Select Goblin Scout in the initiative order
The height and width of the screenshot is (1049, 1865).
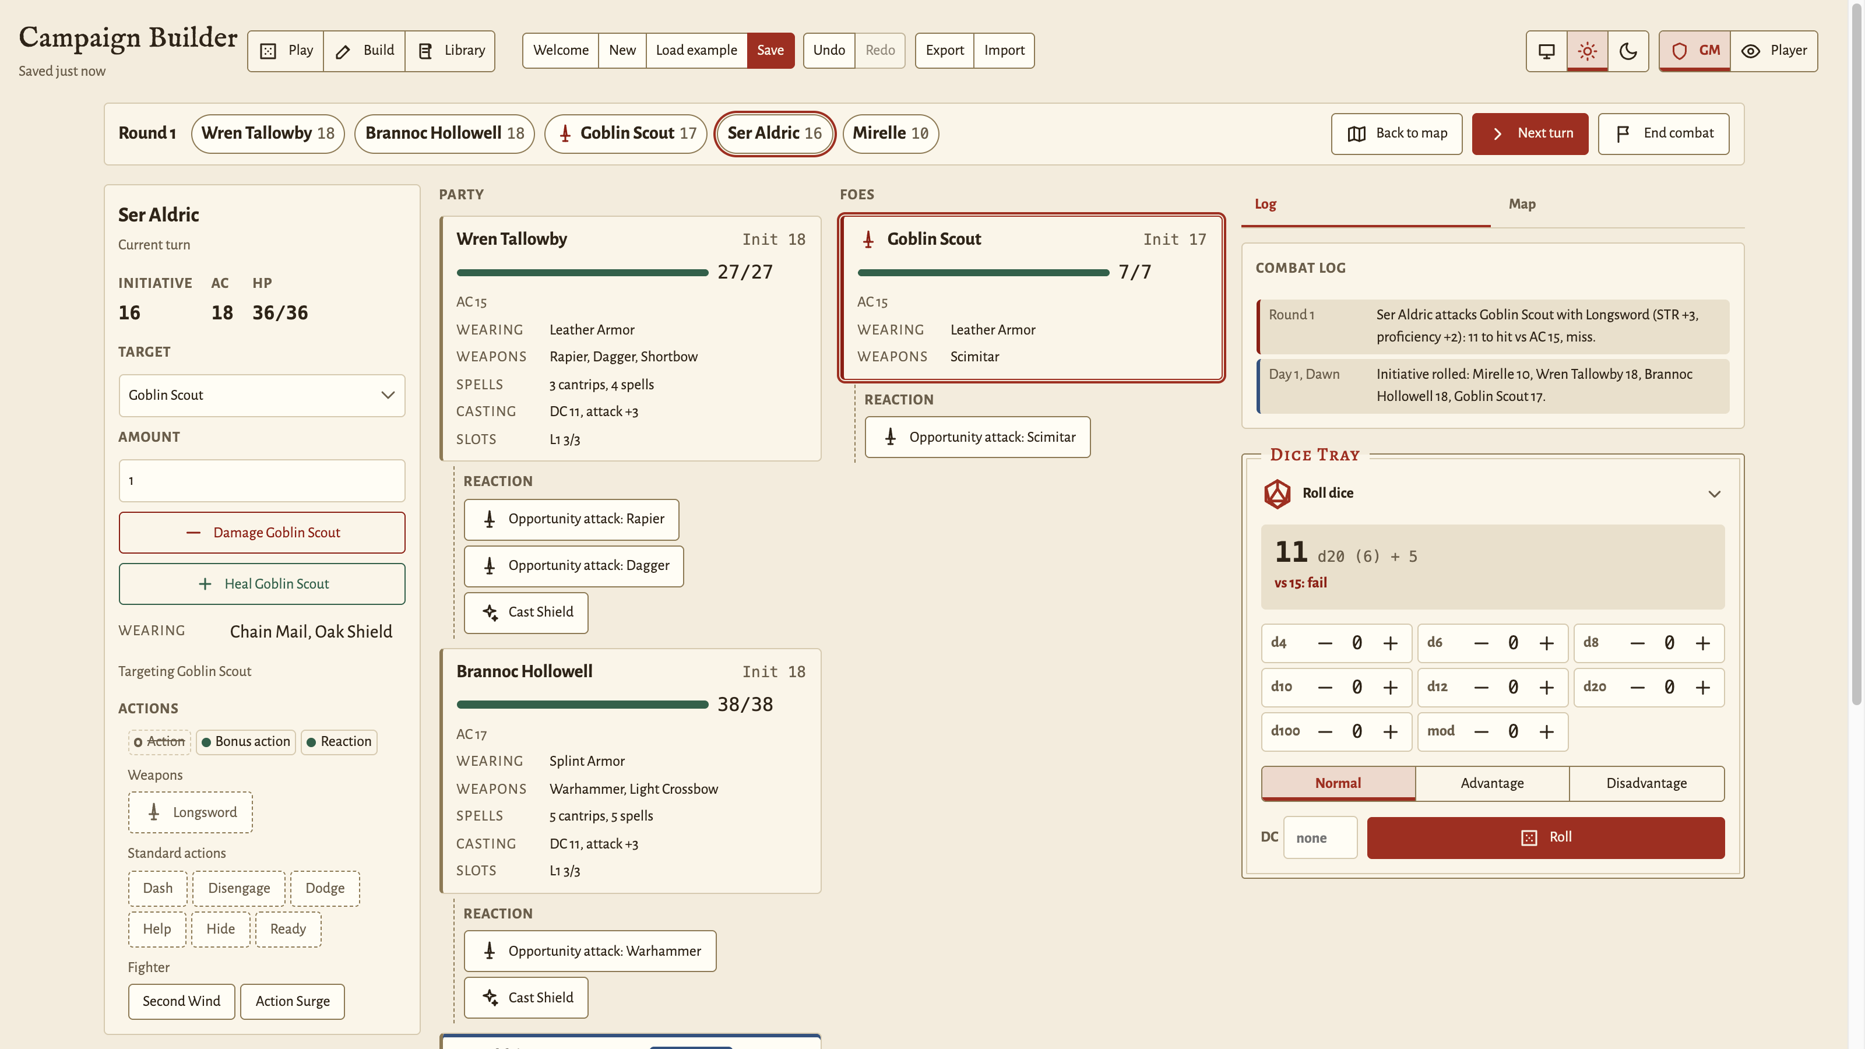625,133
